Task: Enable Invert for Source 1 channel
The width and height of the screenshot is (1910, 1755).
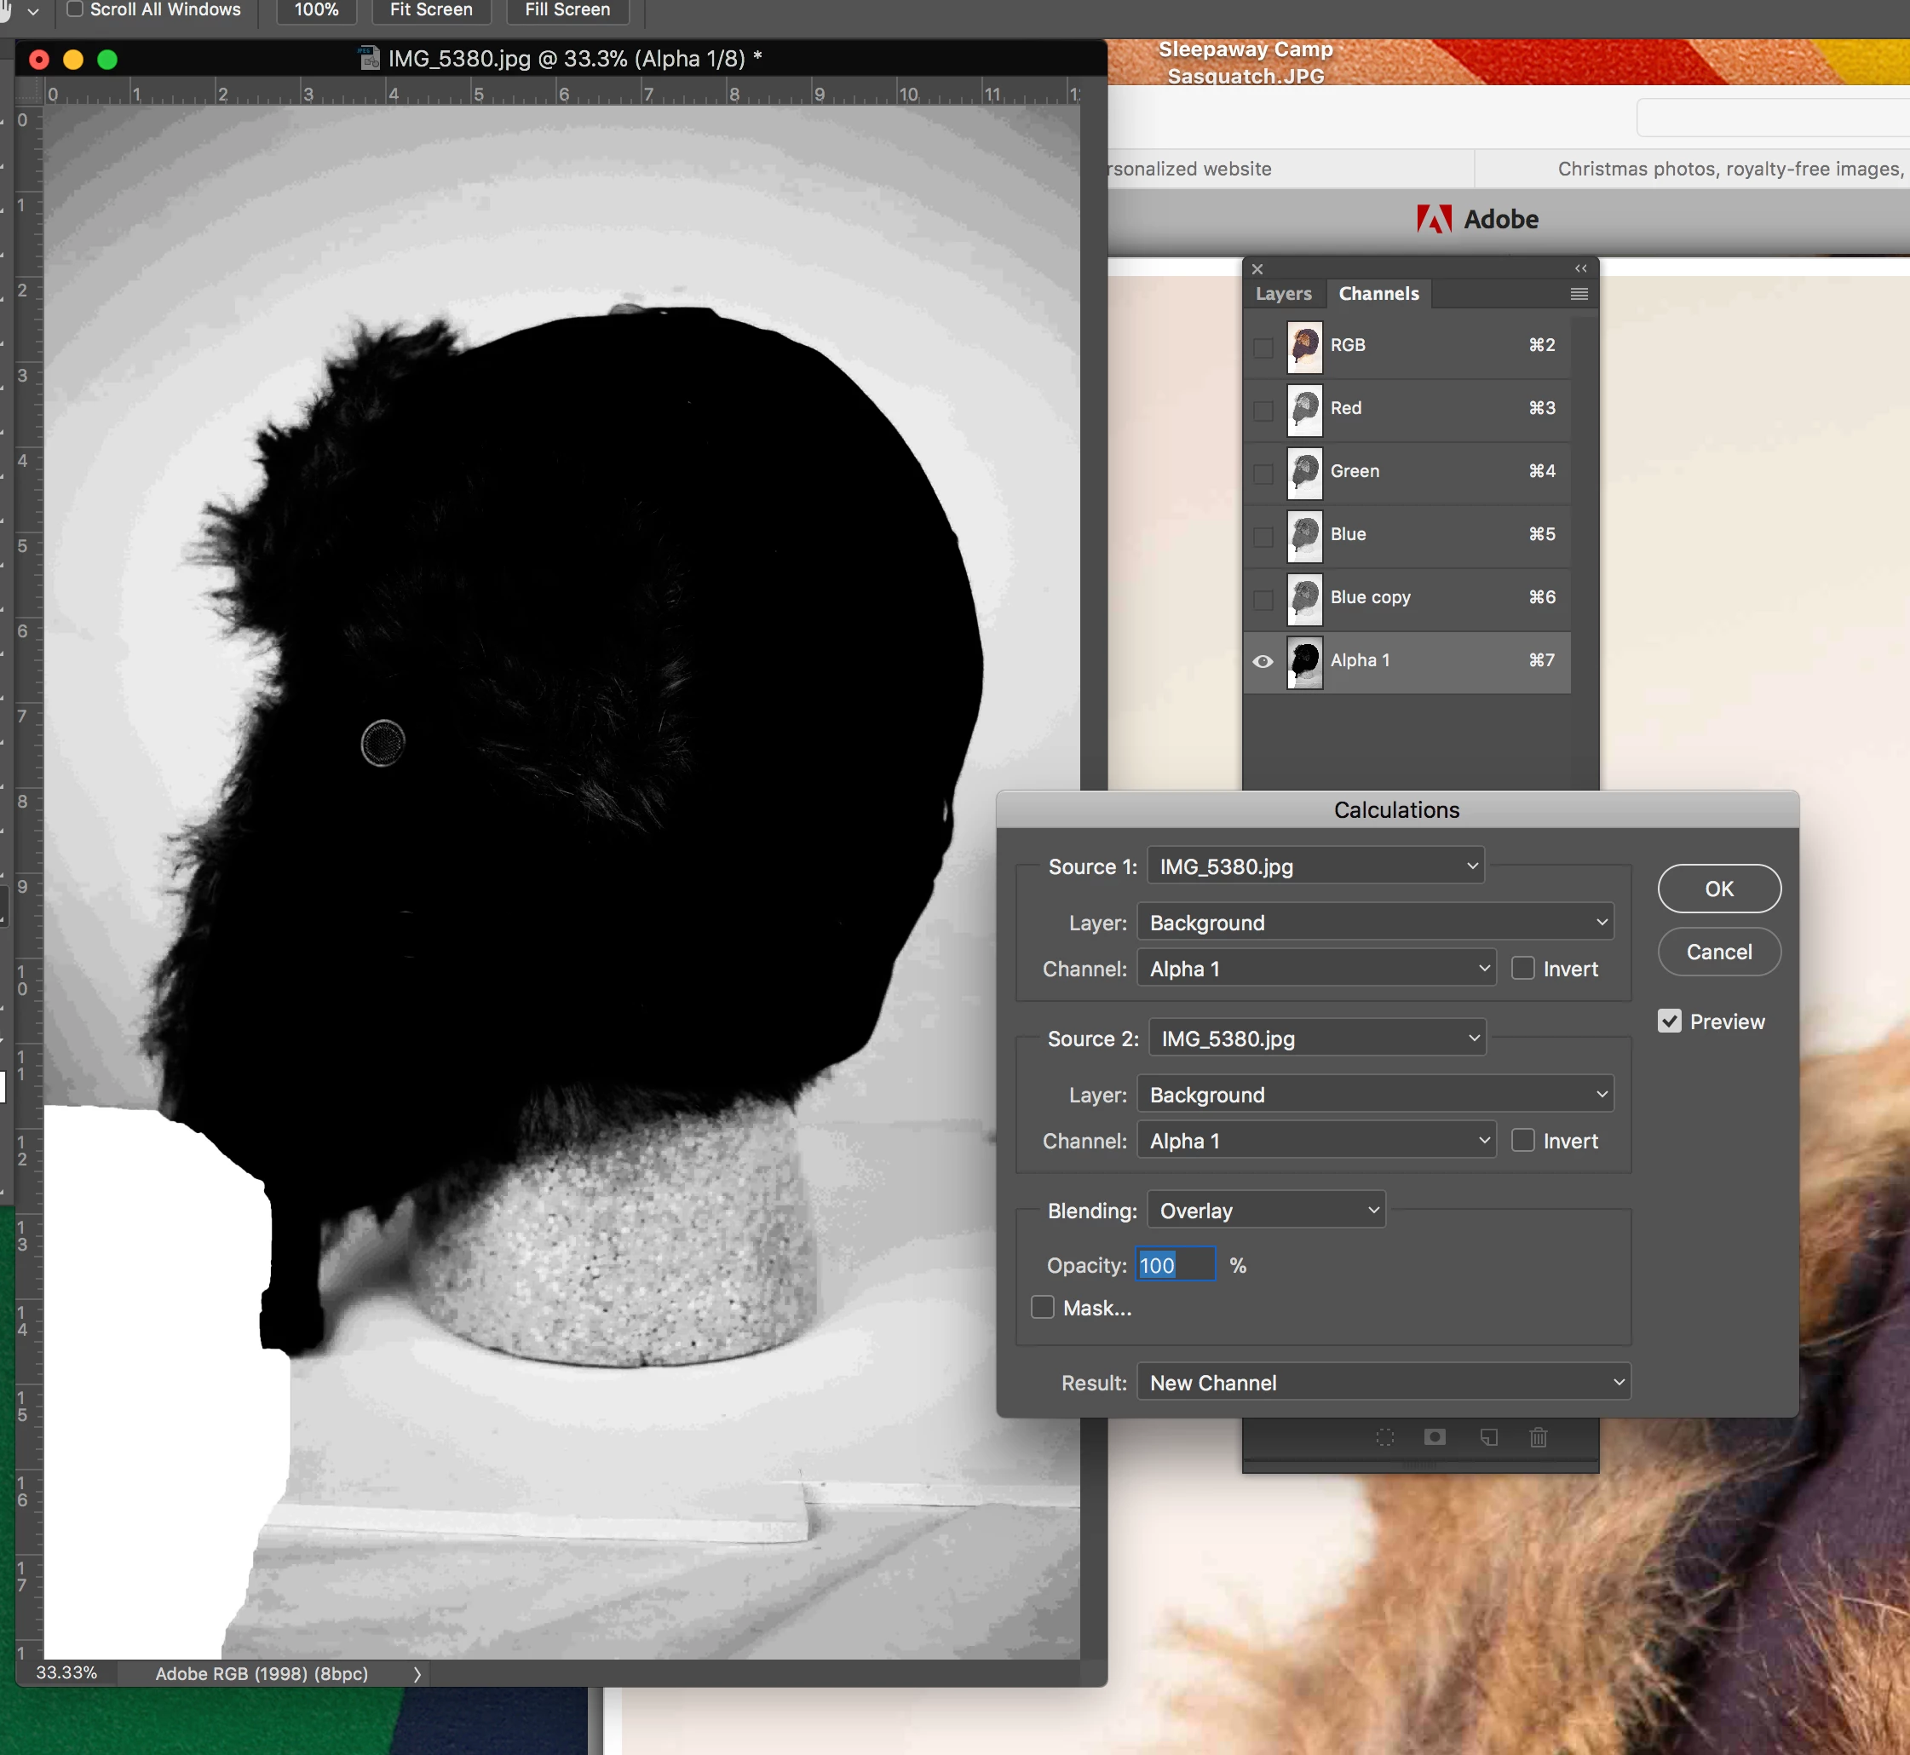Action: click(1522, 969)
